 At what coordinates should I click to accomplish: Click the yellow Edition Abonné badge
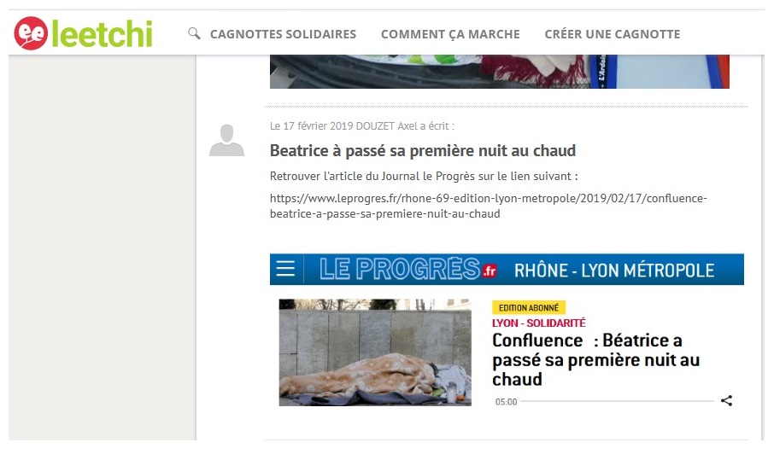(528, 307)
